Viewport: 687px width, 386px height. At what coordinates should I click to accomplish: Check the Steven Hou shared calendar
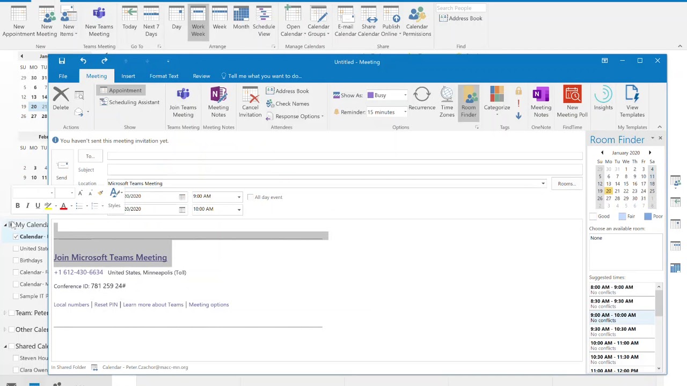pos(16,358)
